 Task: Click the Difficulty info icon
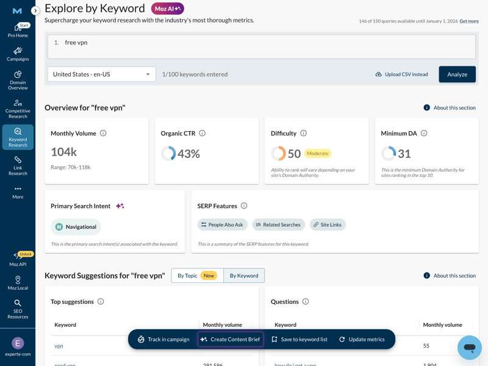303,133
